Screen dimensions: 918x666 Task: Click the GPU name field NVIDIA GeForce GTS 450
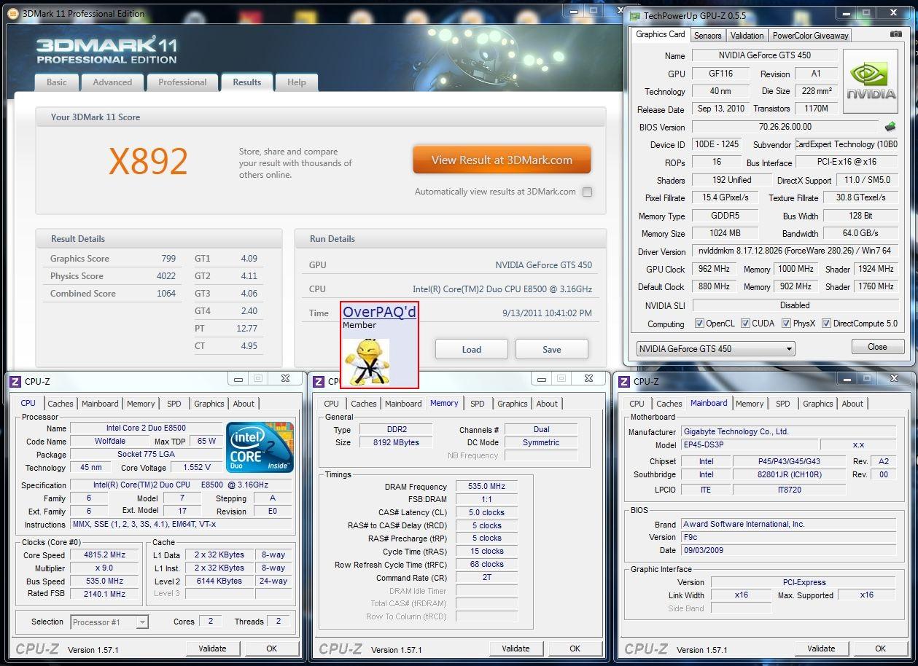tap(764, 55)
